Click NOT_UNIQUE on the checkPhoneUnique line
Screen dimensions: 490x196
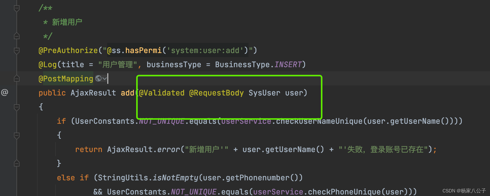pyautogui.click(x=194, y=192)
